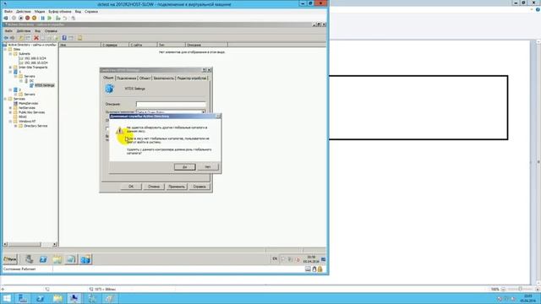Close the Active Directory warning dialog
Viewport: 541px width, 304px height.
218,117
